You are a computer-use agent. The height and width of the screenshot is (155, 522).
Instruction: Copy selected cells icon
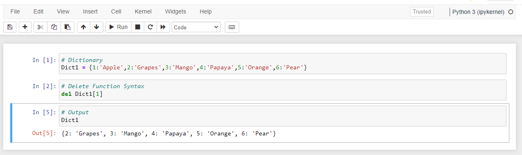(x=54, y=27)
